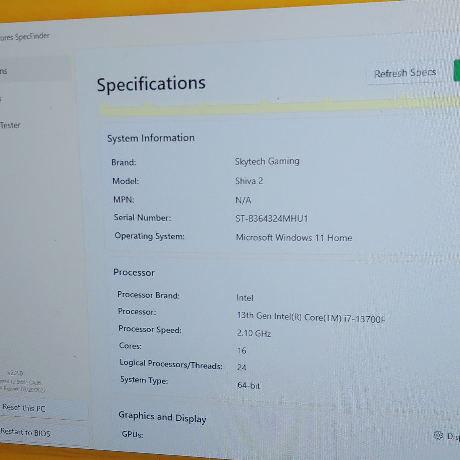Click the Processor section header
The width and height of the screenshot is (460, 460).
pos(134,273)
